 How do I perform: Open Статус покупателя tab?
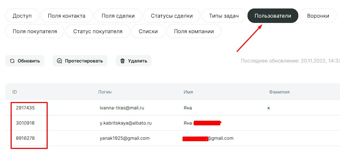pos(98,31)
